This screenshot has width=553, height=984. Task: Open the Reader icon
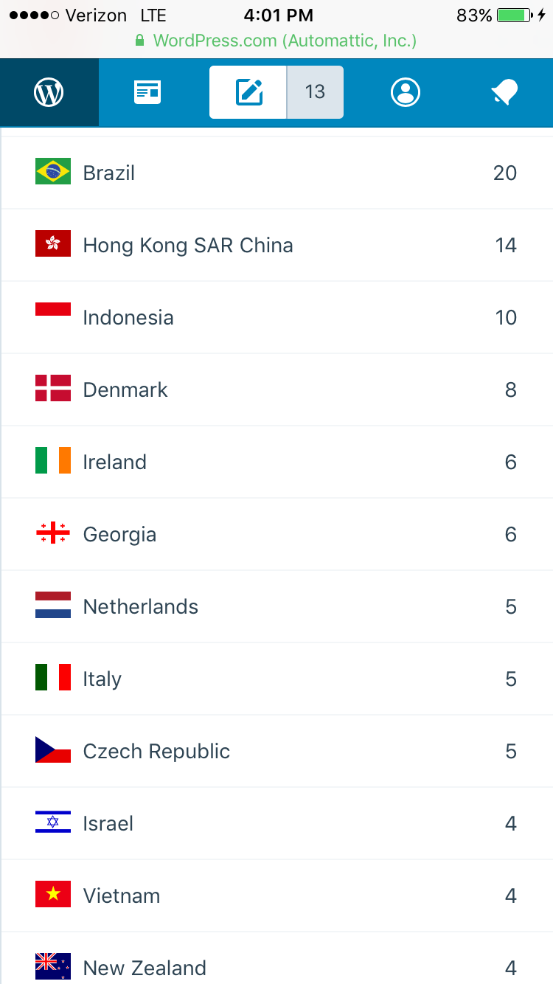coord(147,92)
